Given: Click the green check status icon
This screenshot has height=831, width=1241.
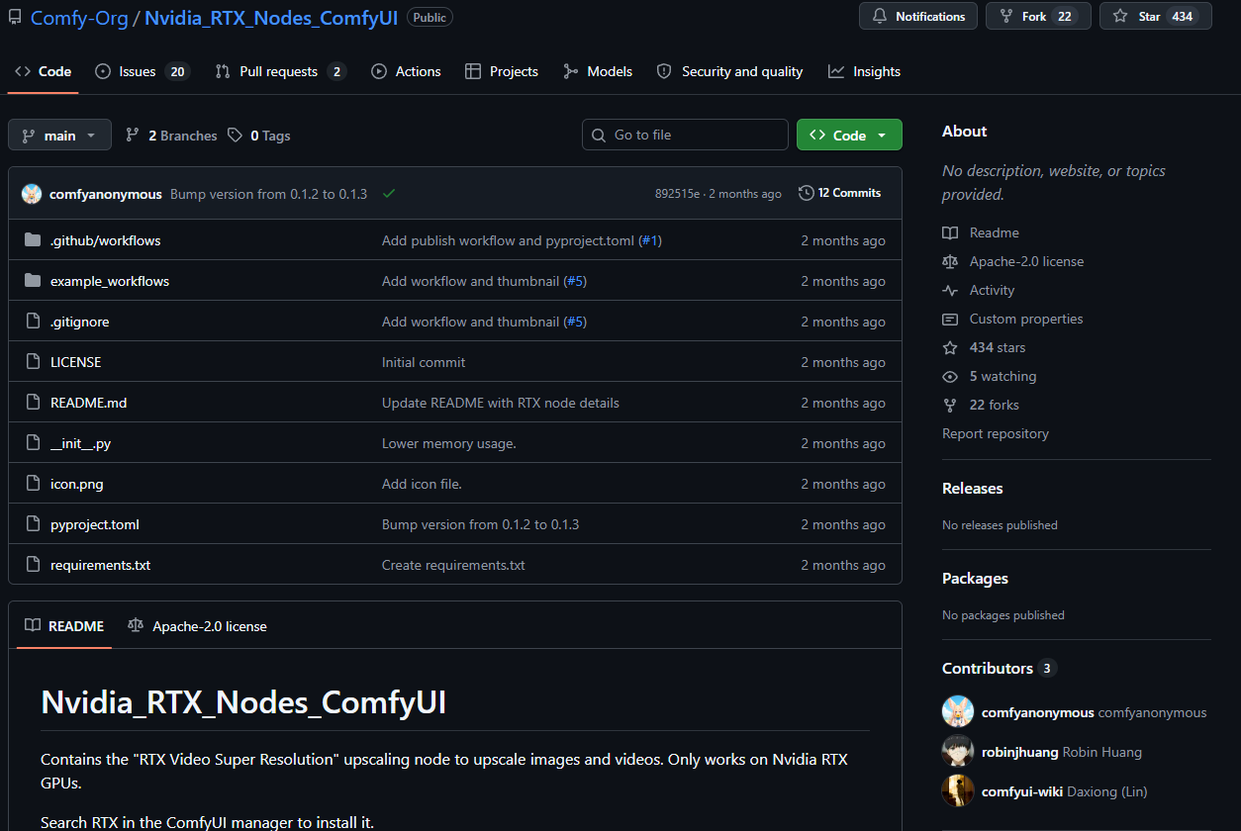Looking at the screenshot, I should coord(389,194).
